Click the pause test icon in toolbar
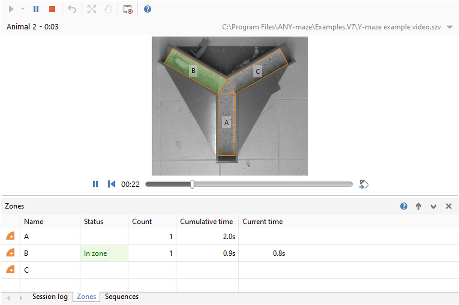The width and height of the screenshot is (459, 305). [36, 9]
